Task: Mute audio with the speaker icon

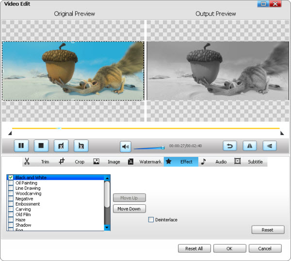Action: click(x=126, y=147)
